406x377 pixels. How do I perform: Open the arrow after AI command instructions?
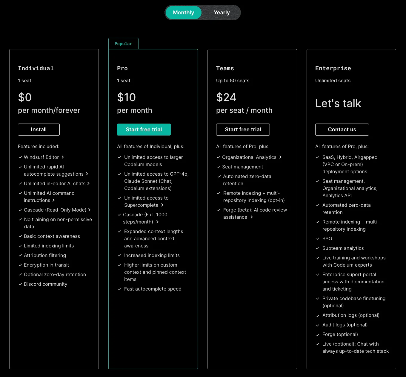click(x=53, y=200)
